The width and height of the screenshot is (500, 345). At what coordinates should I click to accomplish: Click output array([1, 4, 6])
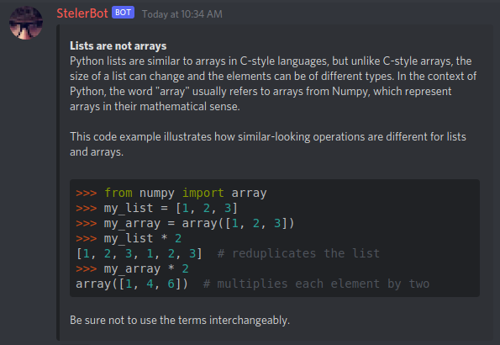click(x=132, y=284)
